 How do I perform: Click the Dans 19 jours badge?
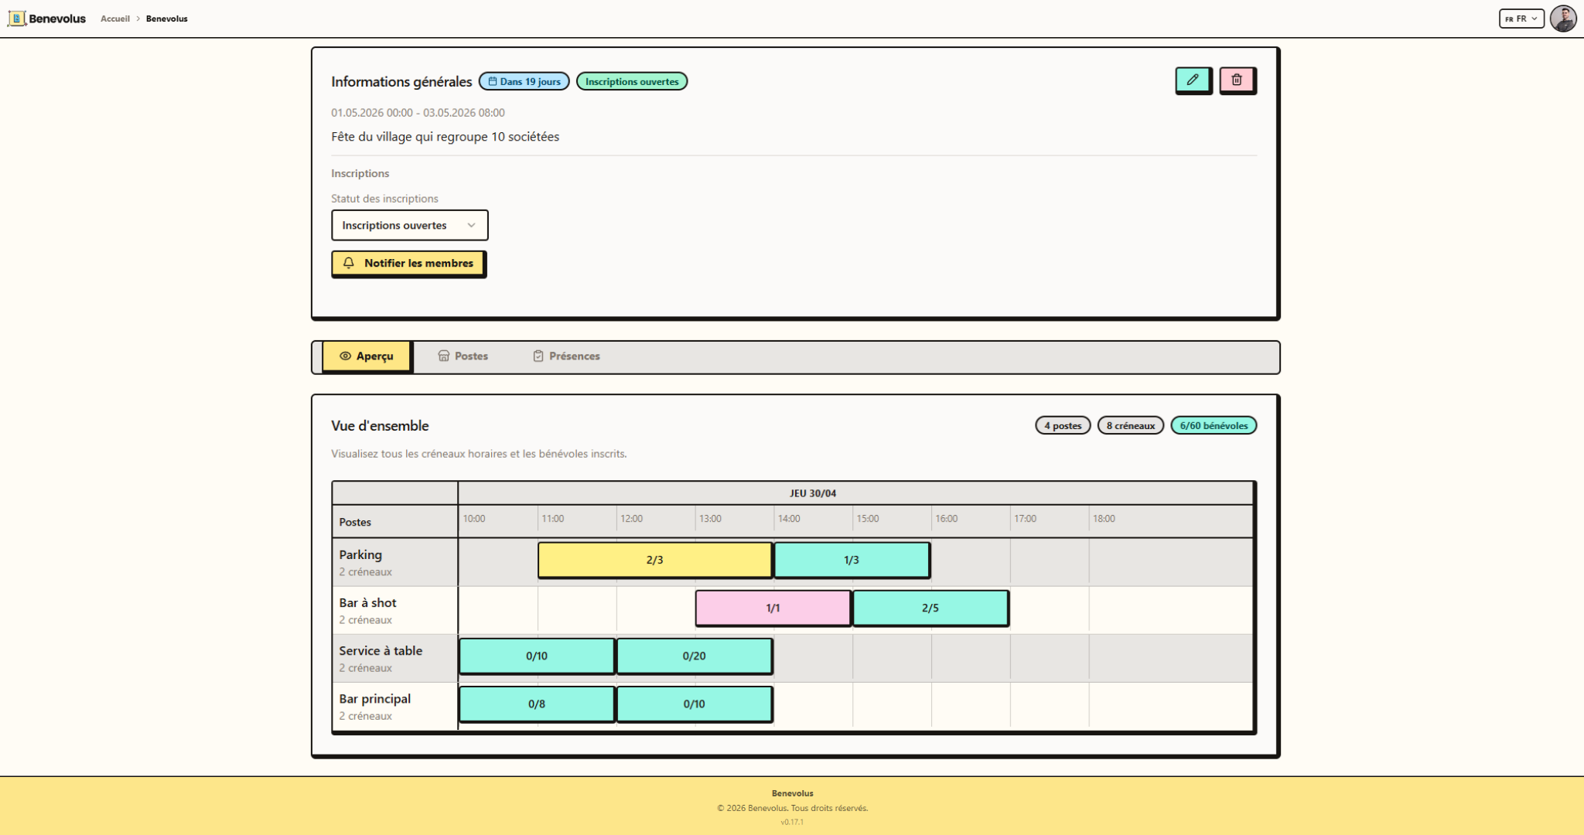pyautogui.click(x=524, y=81)
